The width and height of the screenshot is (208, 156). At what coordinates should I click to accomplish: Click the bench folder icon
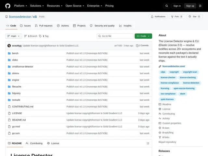(9, 53)
